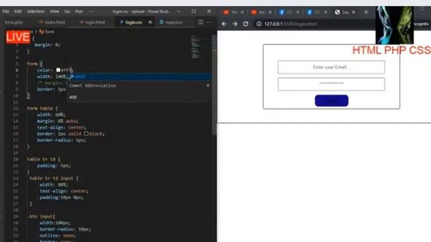Click the password input field
Screen dimensions: 431x242
(331, 84)
